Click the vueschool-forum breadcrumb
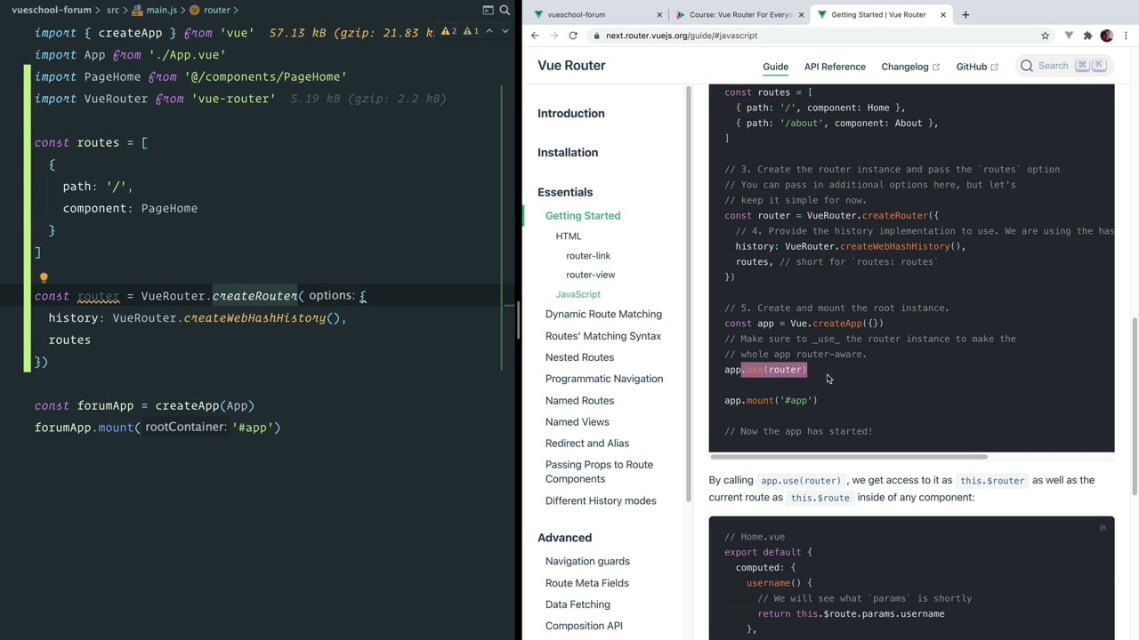 (52, 10)
